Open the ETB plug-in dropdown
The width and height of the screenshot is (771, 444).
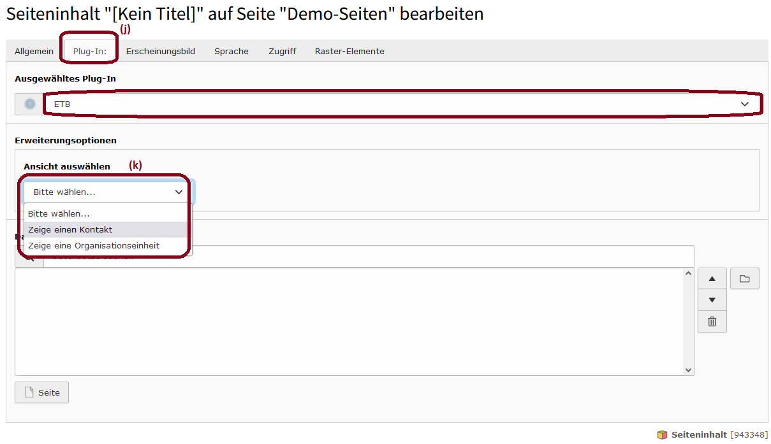tap(402, 104)
